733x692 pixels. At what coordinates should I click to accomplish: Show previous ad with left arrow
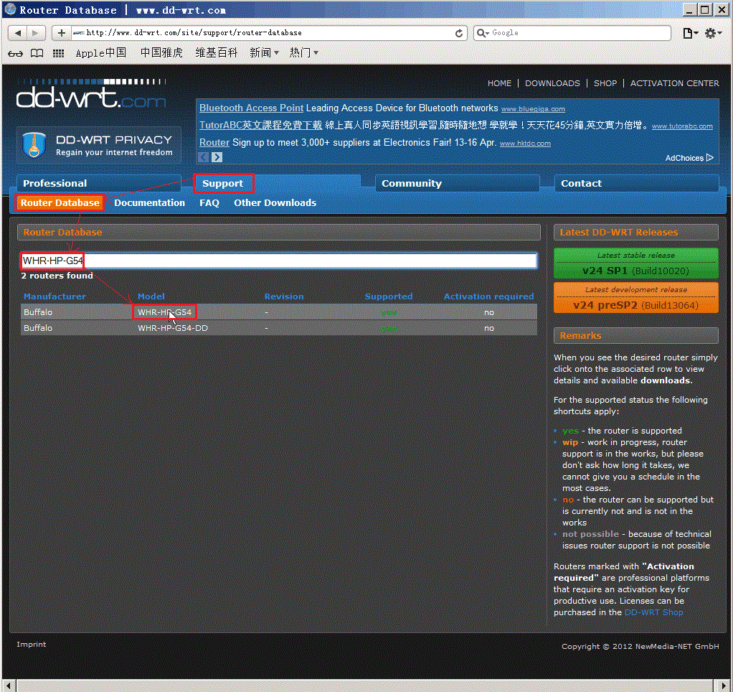tap(204, 157)
